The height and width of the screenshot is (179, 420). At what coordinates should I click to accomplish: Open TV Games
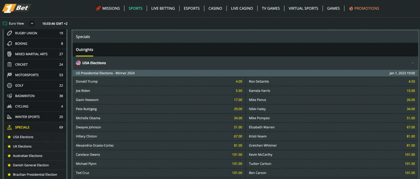coord(271,8)
